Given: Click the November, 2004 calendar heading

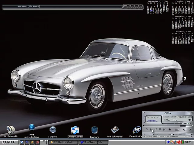Looking at the screenshot, I should (x=182, y=16).
